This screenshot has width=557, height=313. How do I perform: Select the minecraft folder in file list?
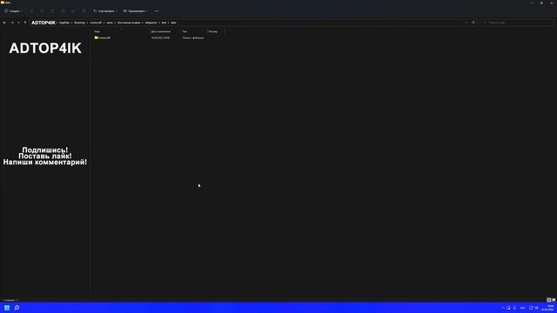click(x=103, y=37)
